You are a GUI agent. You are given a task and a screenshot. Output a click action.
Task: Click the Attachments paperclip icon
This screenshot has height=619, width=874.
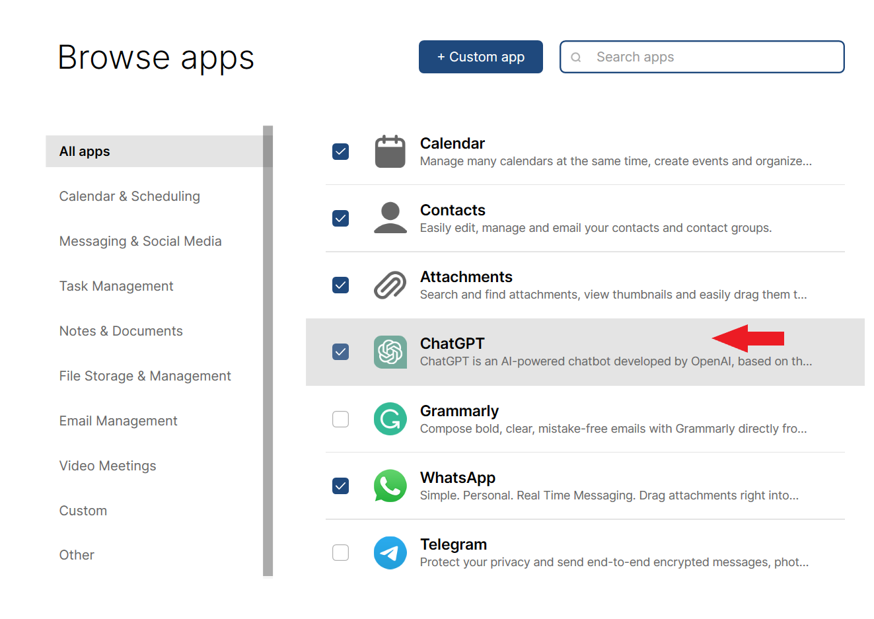390,285
